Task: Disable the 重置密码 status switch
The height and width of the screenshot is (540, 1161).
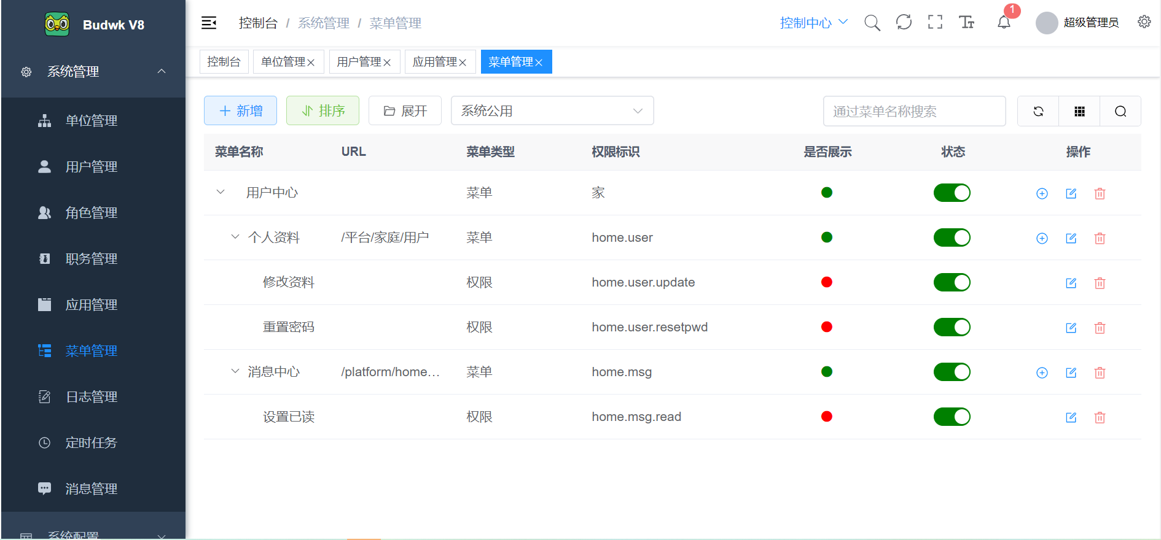Action: click(x=952, y=327)
